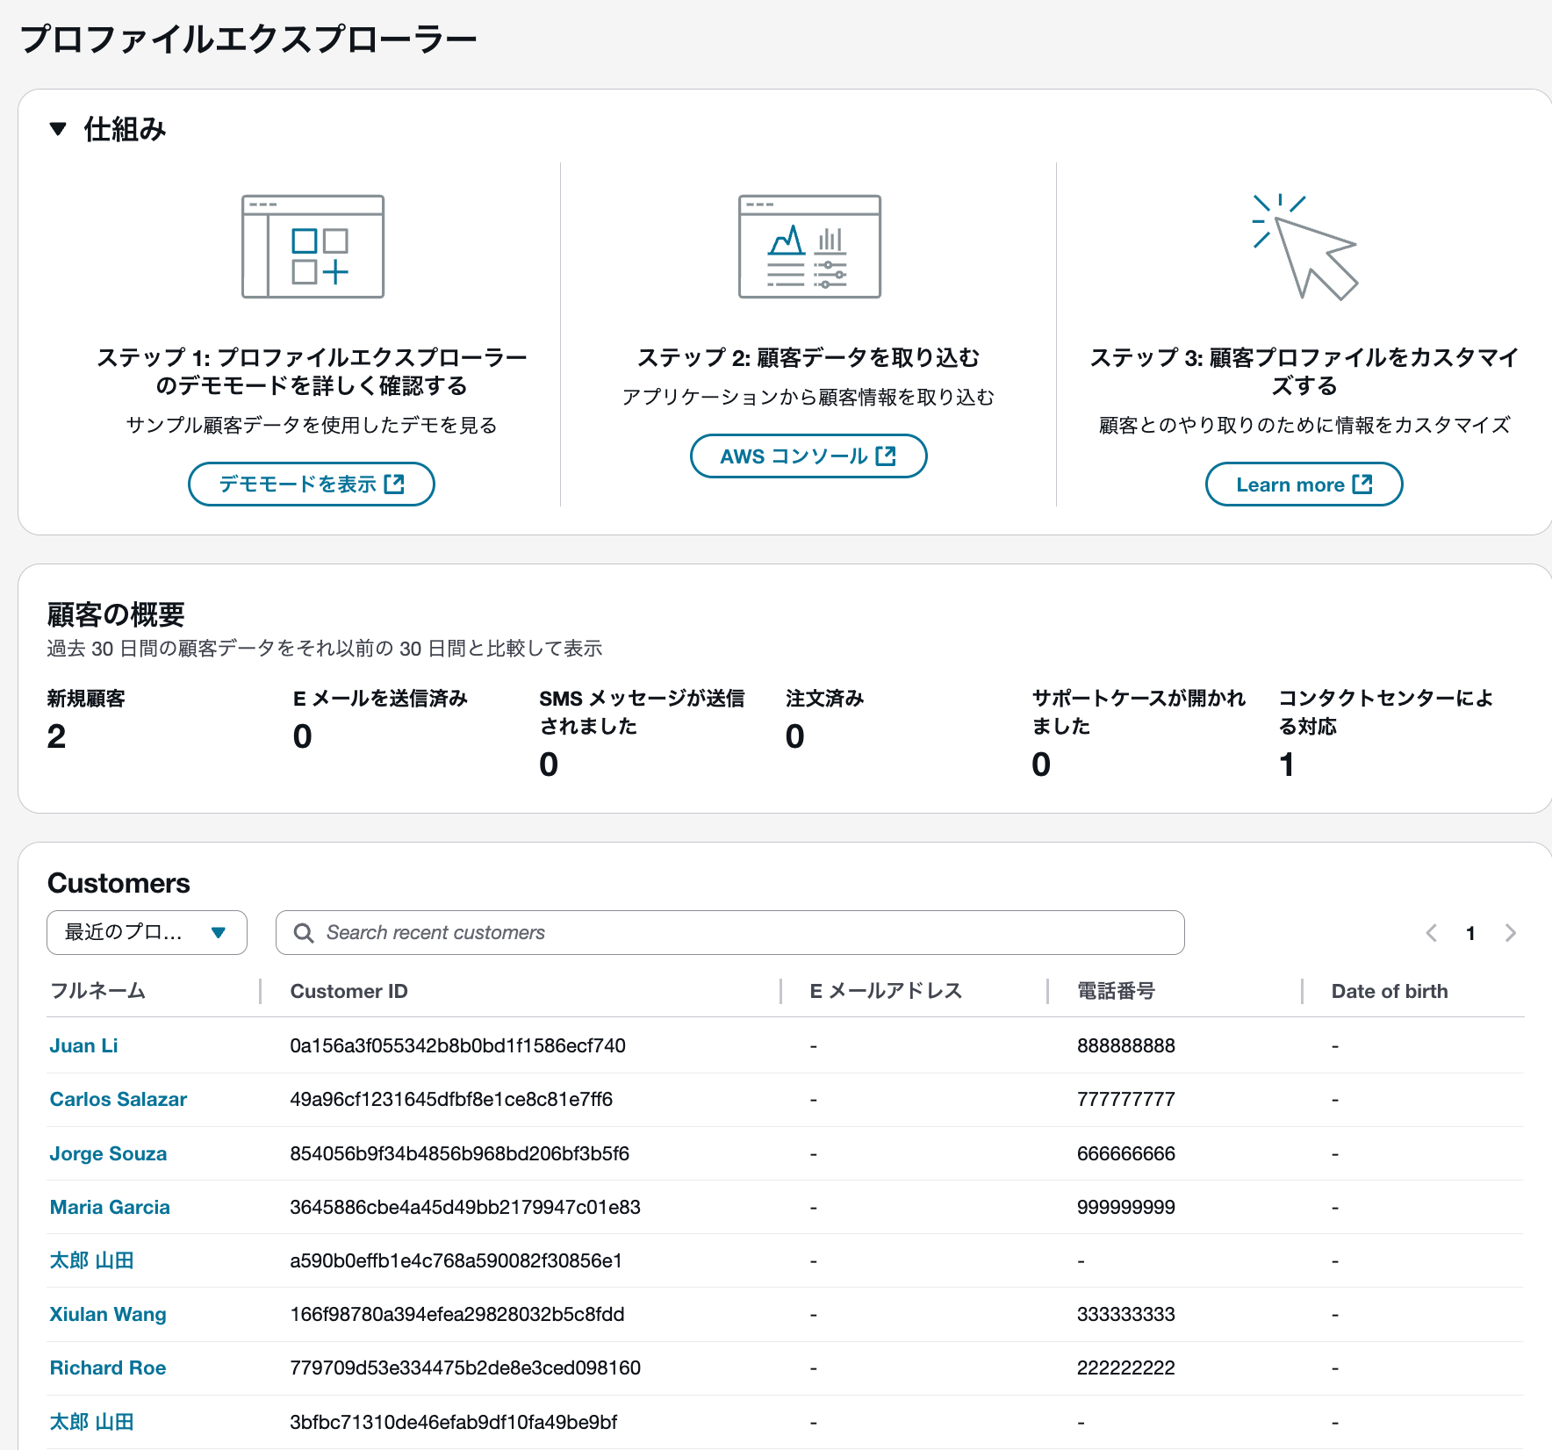Click the サポートケースが開かれました metric label
This screenshot has width=1552, height=1450.
pyautogui.click(x=1139, y=712)
